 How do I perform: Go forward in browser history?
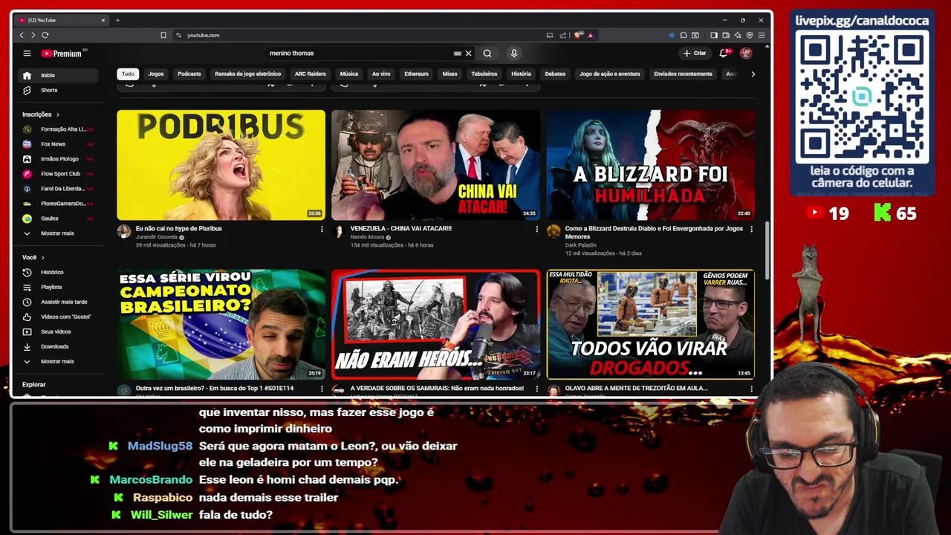(x=33, y=35)
